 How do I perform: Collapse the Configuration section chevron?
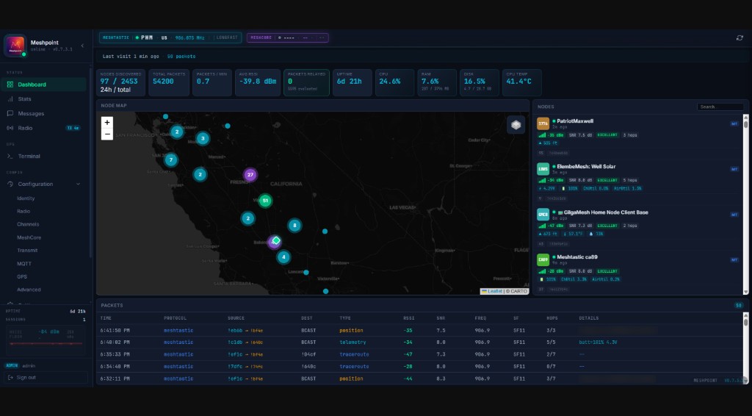tap(78, 184)
